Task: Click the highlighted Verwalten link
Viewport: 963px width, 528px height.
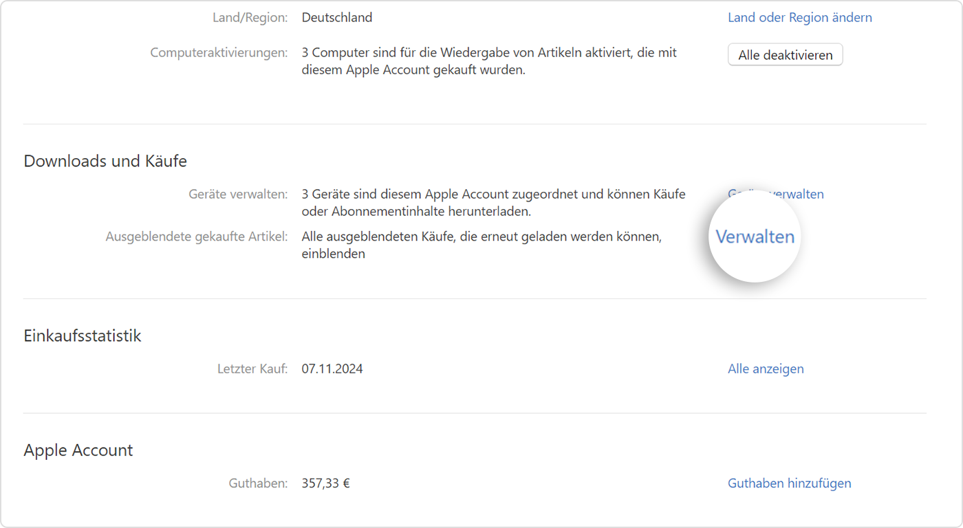Action: point(754,236)
